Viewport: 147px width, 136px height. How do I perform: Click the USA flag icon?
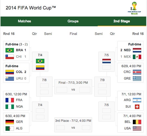click(x=137, y=128)
